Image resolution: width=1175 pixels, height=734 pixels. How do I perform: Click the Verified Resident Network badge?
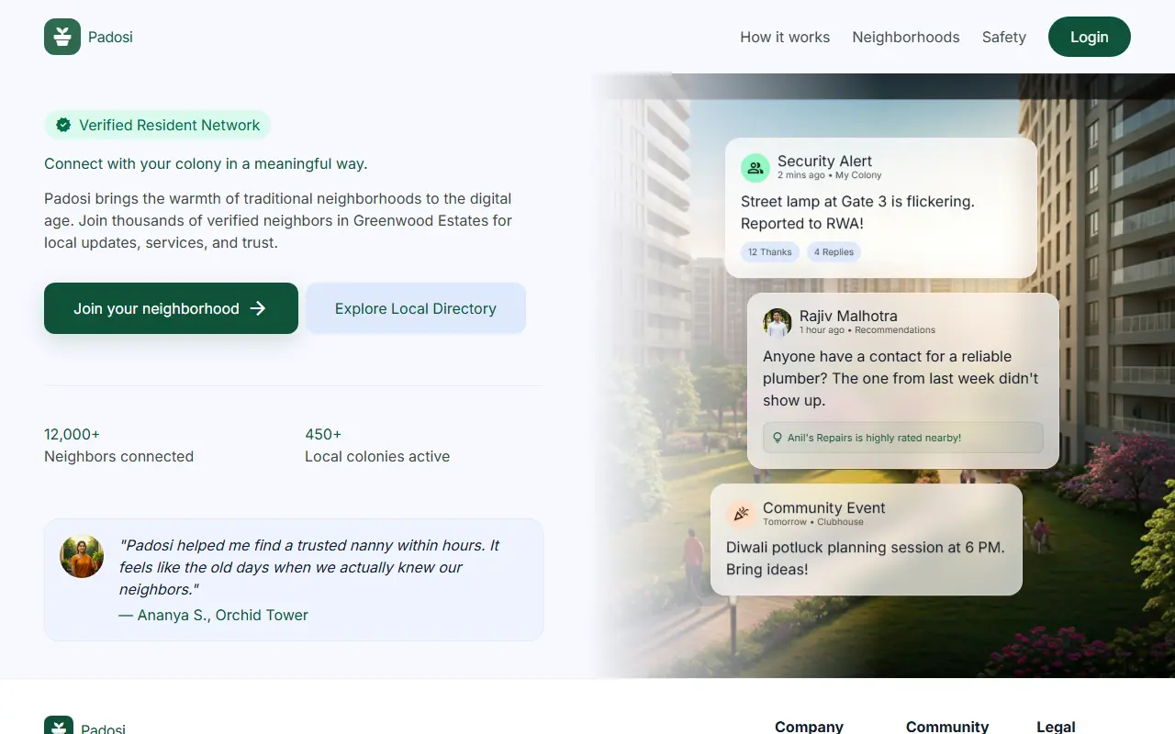pyautogui.click(x=157, y=125)
